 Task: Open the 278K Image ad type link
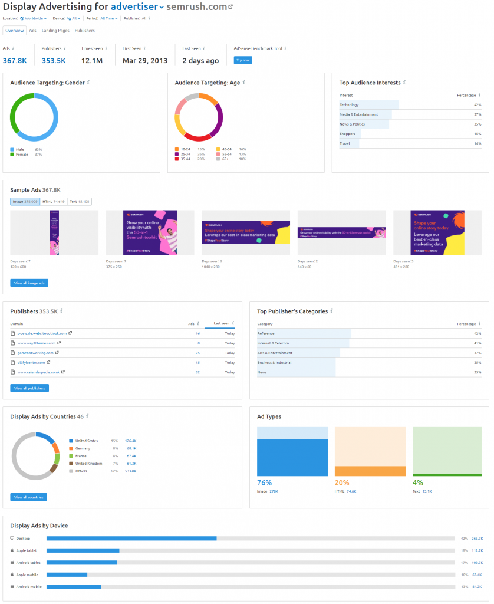[274, 491]
